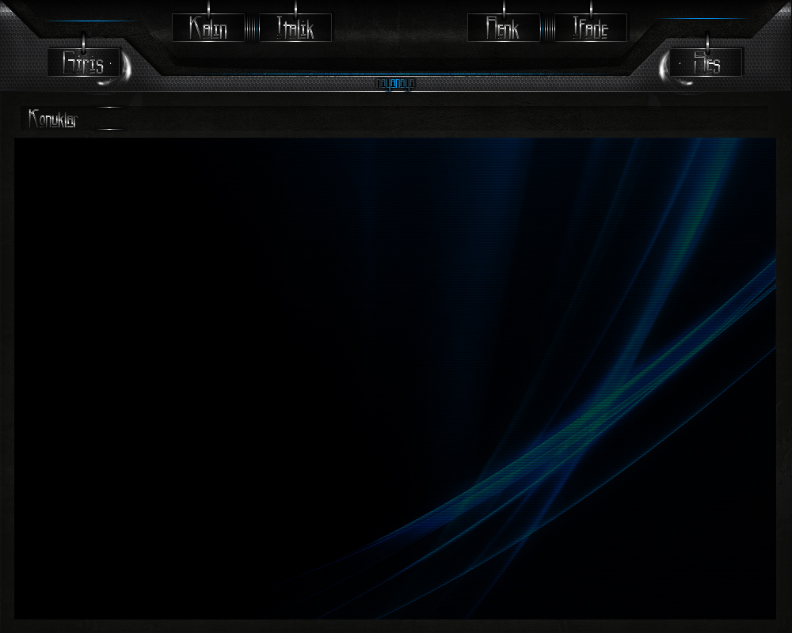792x633 pixels.
Task: Click the blue logo text in header center
Action: tap(395, 83)
